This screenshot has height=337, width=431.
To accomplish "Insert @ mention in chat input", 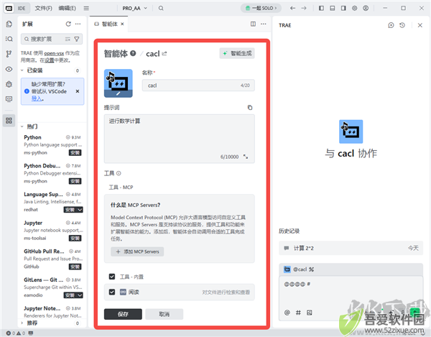I will pos(287,313).
